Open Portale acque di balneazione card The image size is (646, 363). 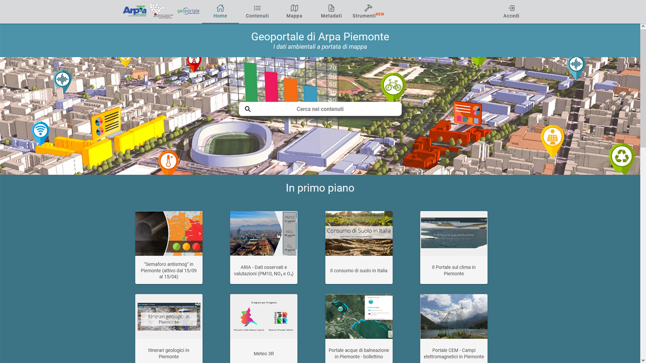pyautogui.click(x=359, y=328)
